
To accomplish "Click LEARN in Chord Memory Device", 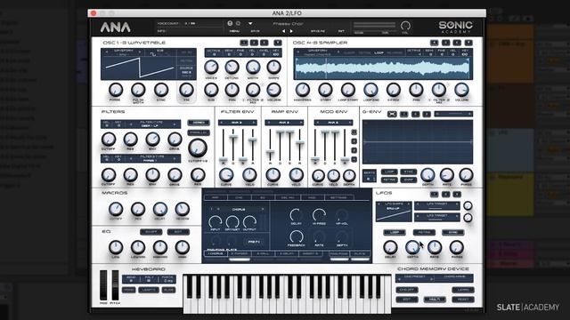I will pos(463,290).
